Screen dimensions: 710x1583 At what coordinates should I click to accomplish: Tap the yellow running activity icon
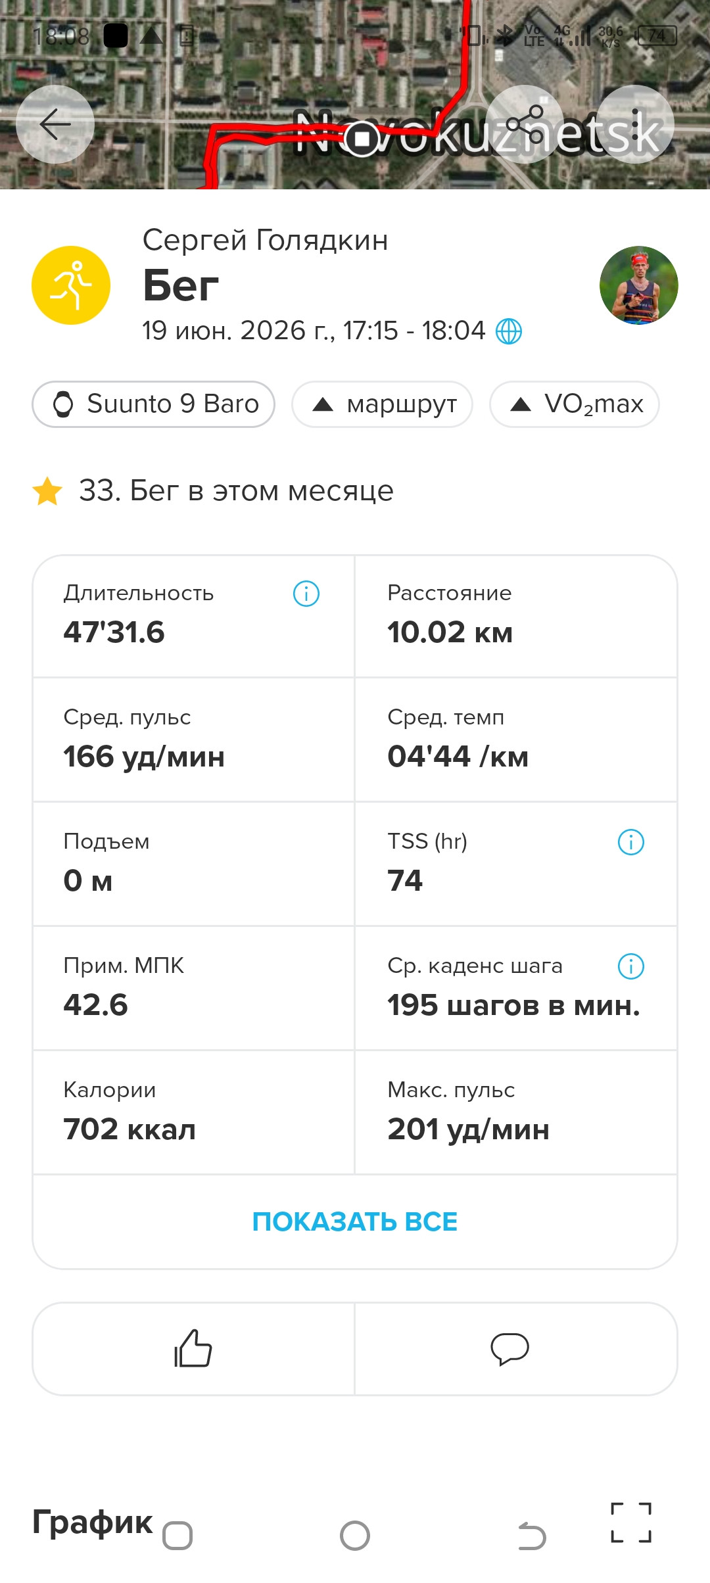(71, 285)
